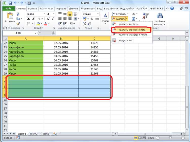Choose Удалить ячейки... menu item
This screenshot has height=142, width=190.
(131, 24)
